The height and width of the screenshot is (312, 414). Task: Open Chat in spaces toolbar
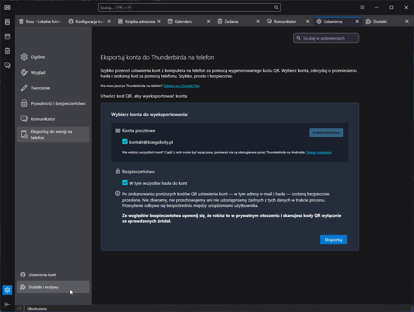click(x=7, y=65)
